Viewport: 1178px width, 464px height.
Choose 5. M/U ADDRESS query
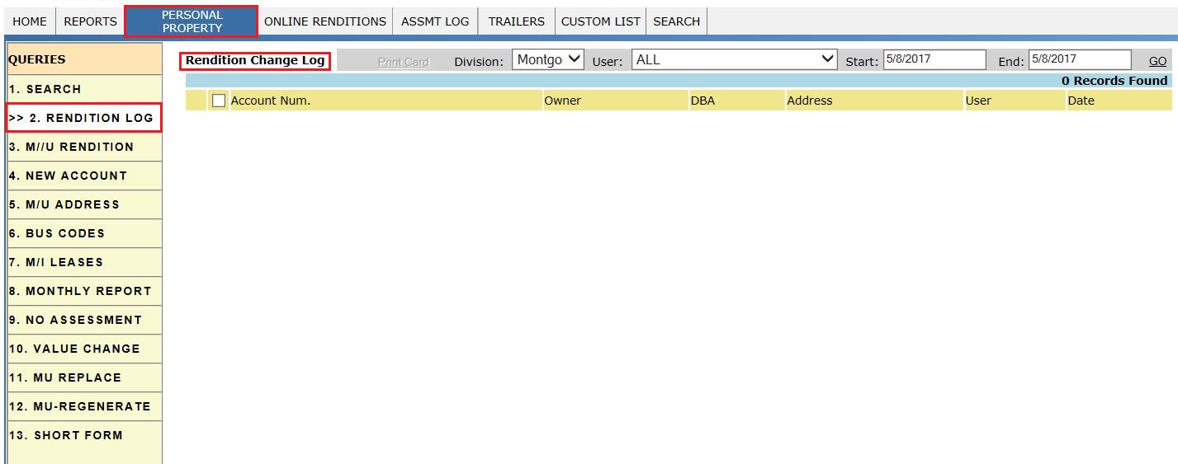(x=84, y=204)
